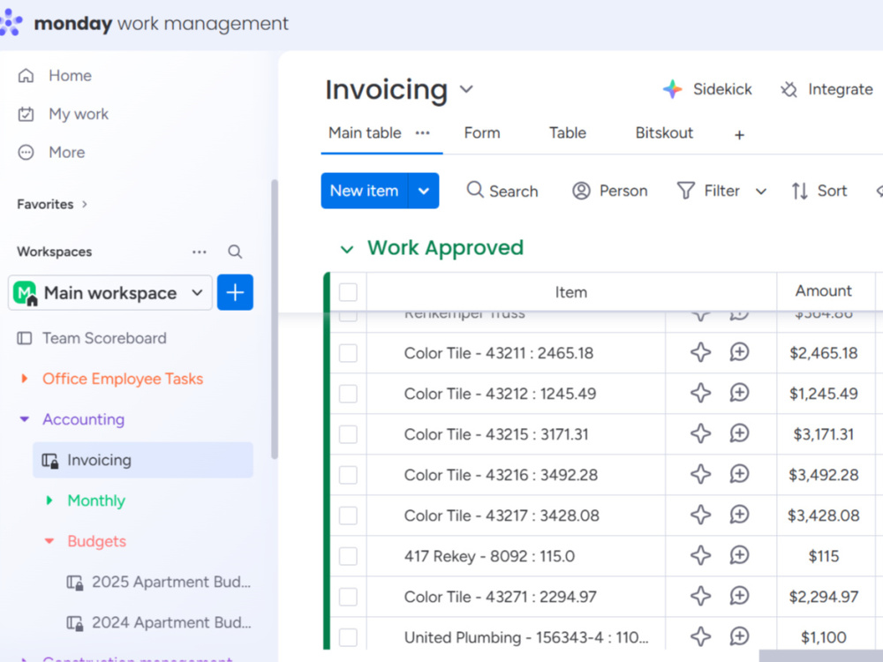883x662 pixels.
Task: Start conversation on Color Tile 43216
Action: coord(739,474)
